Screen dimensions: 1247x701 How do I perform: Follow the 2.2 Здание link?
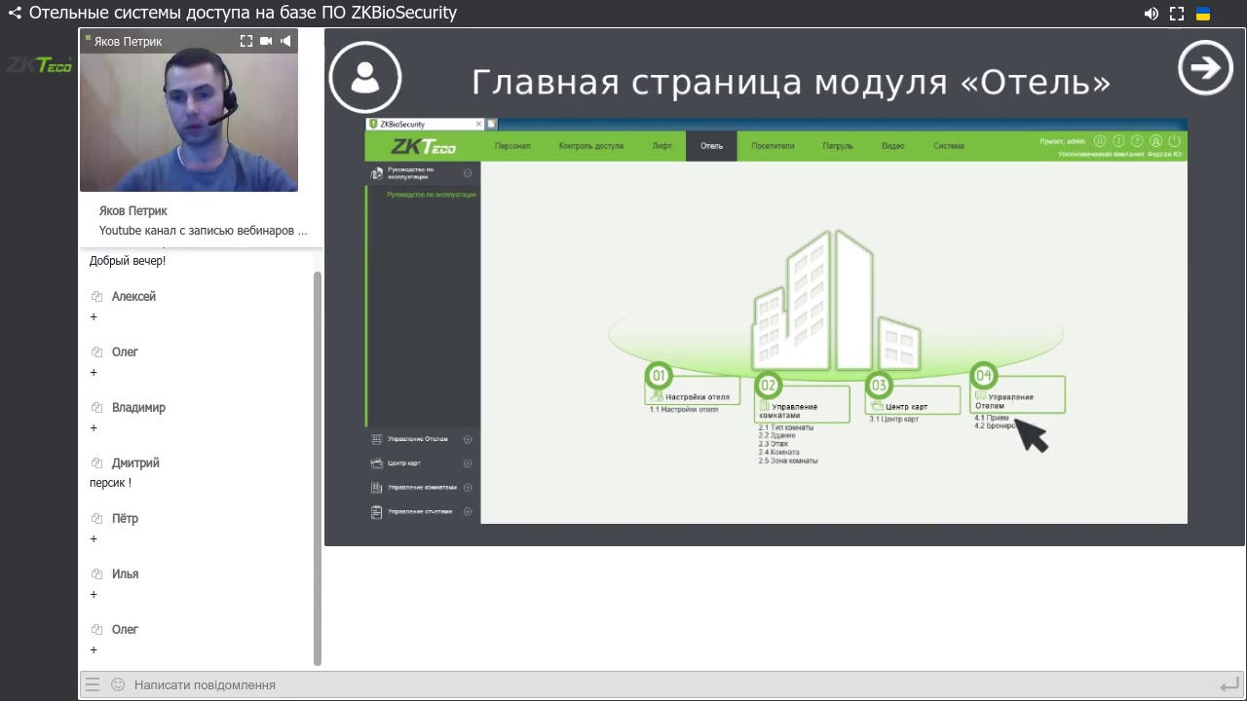776,435
